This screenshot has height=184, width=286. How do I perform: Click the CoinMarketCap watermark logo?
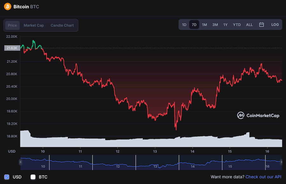tap(258, 115)
